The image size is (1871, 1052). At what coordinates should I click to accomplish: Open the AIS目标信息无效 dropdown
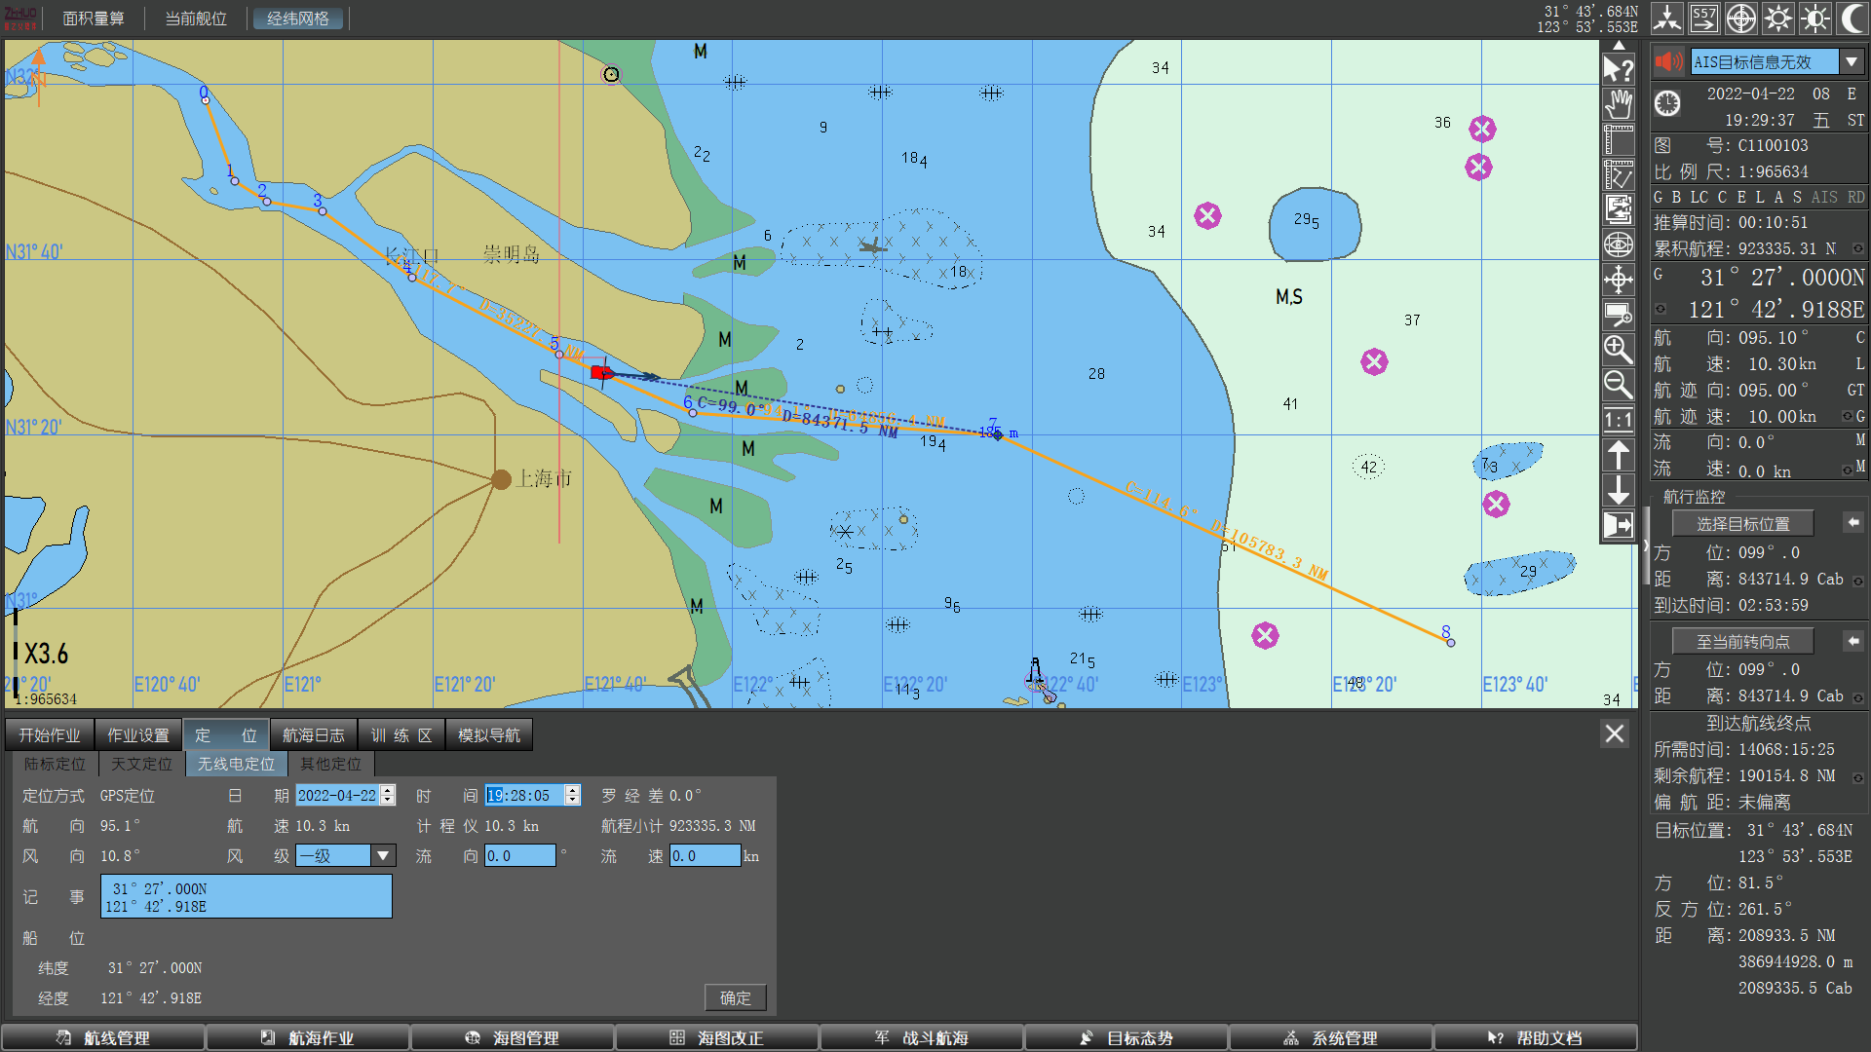click(1852, 62)
